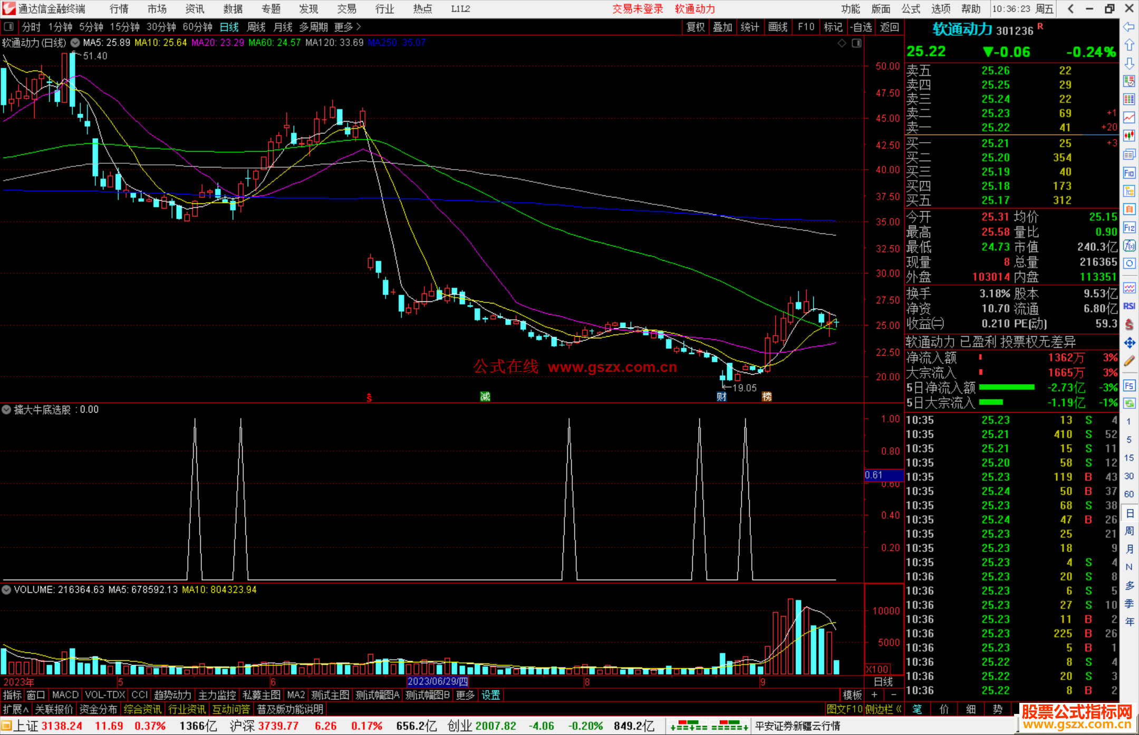Image resolution: width=1139 pixels, height=735 pixels.
Task: Expand the 扩展 panel at bottom left
Action: pyautogui.click(x=15, y=709)
